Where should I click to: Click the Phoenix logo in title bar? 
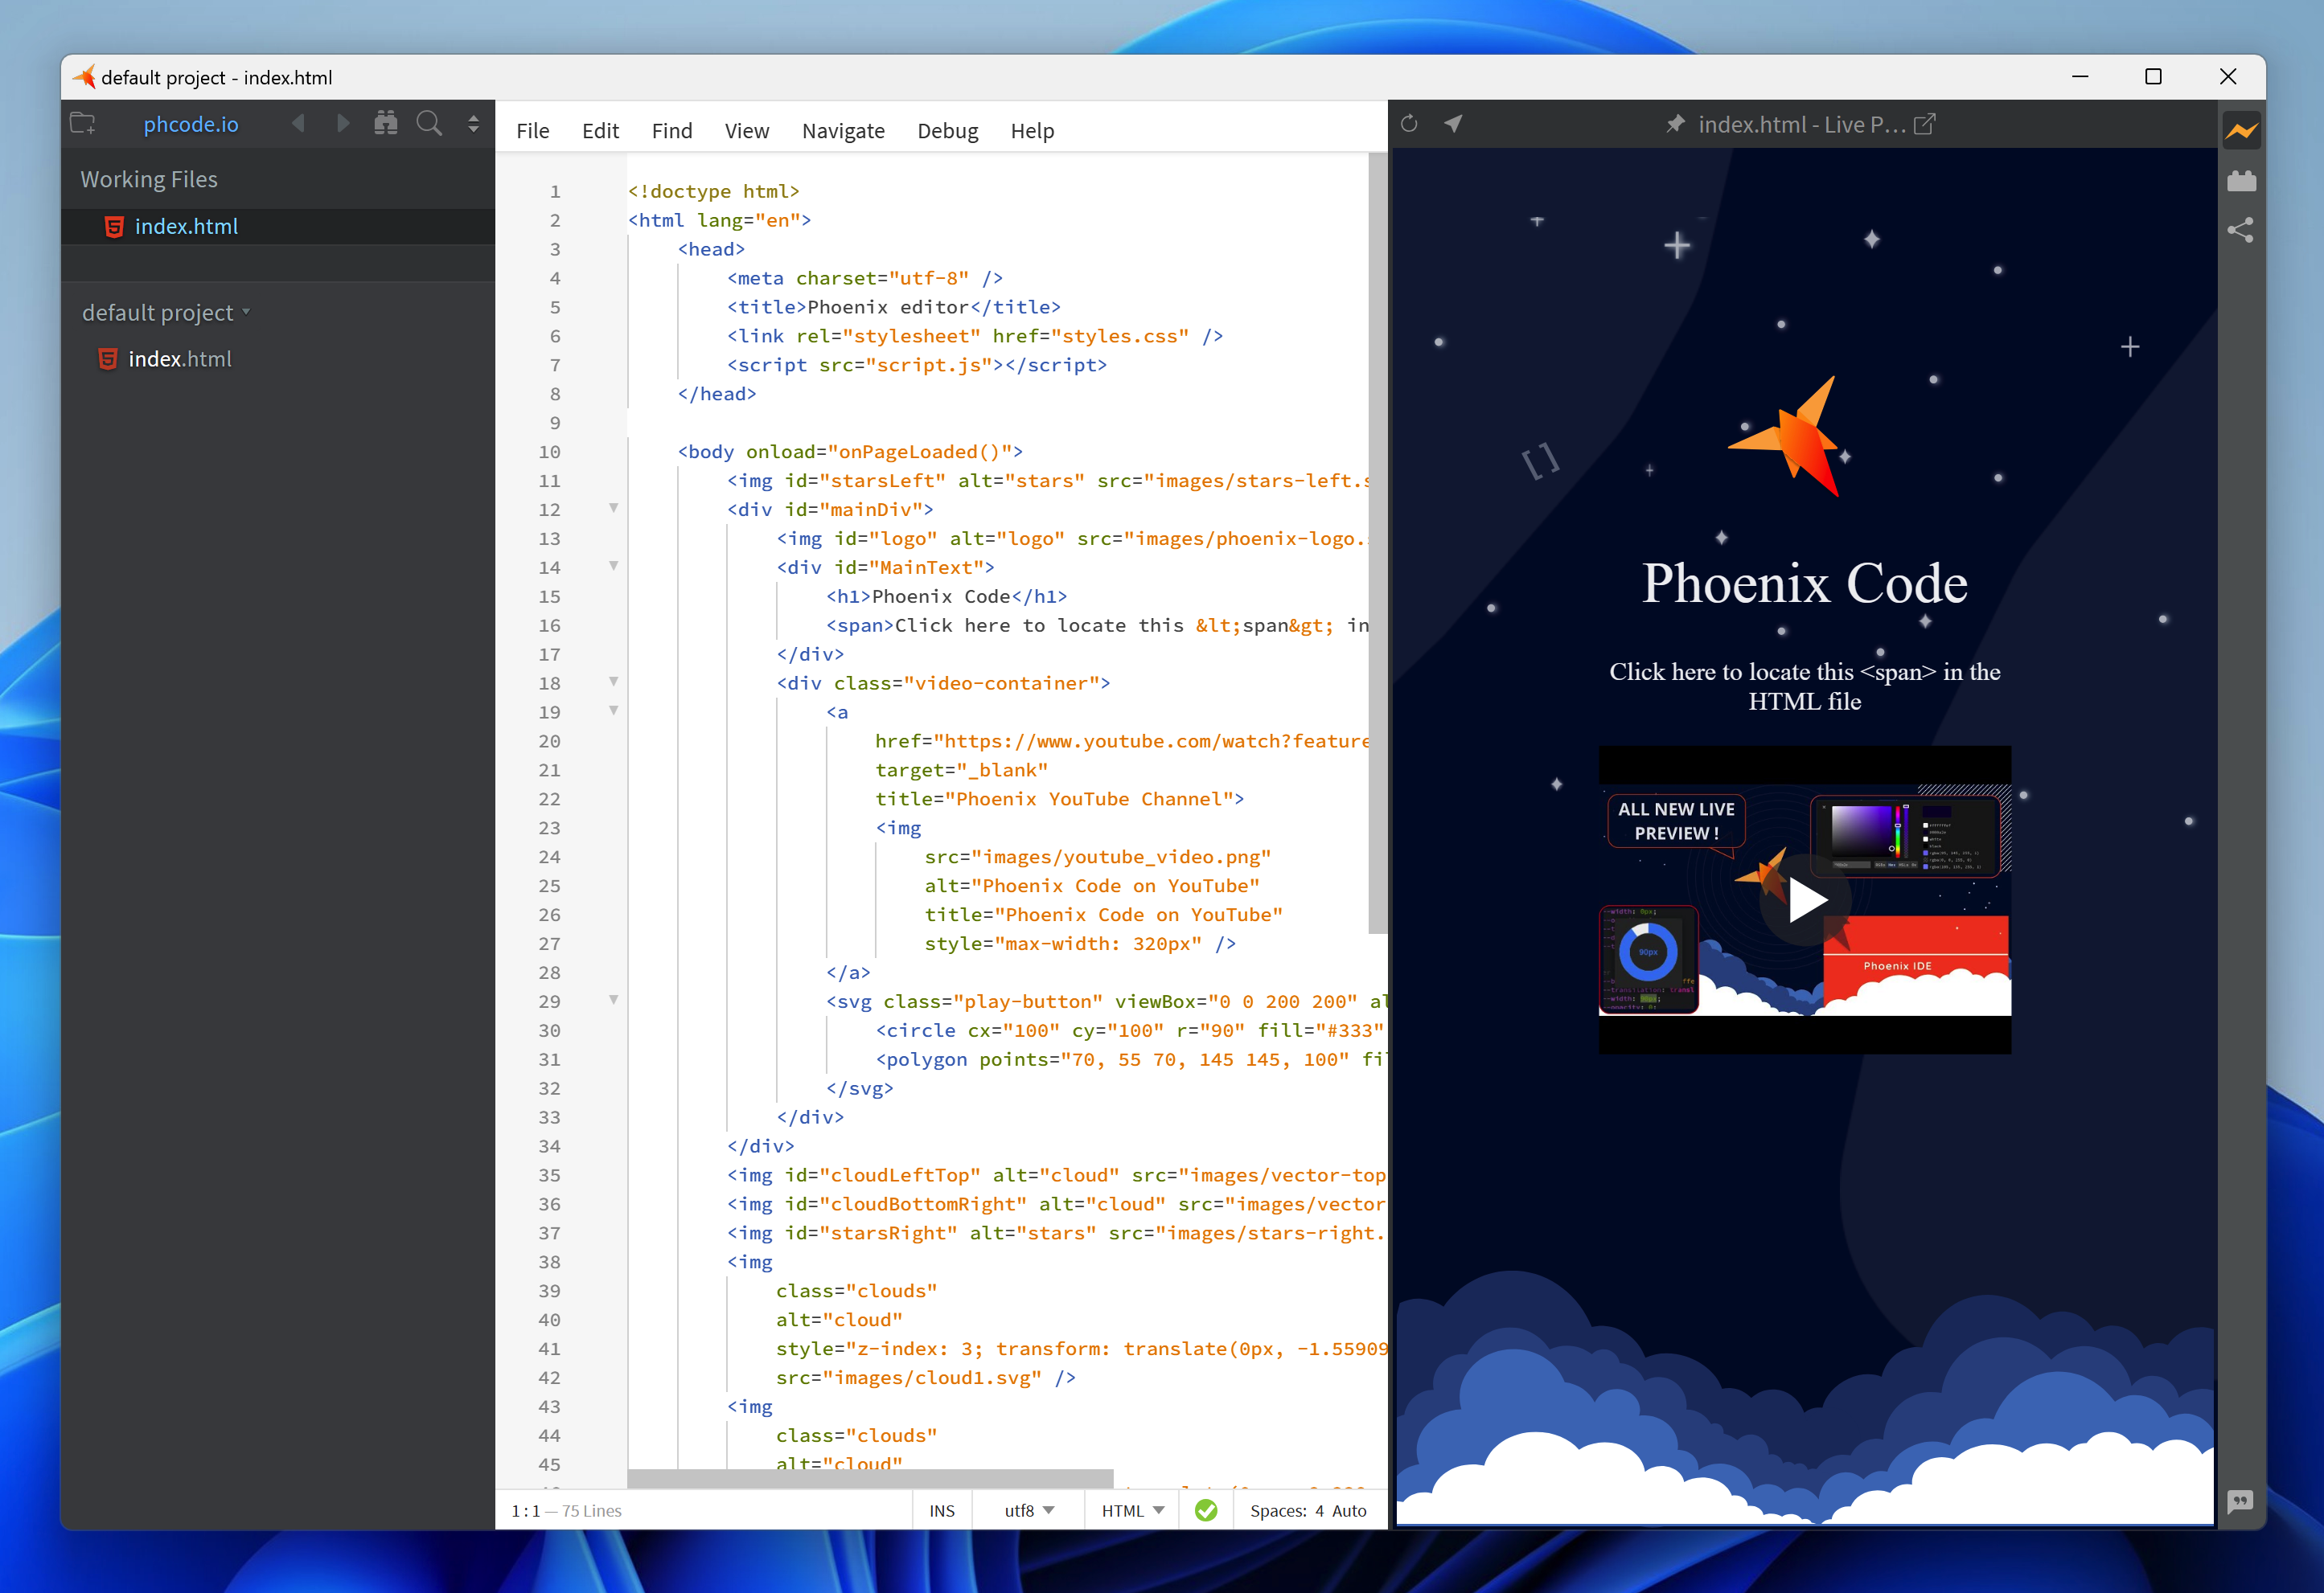[84, 77]
